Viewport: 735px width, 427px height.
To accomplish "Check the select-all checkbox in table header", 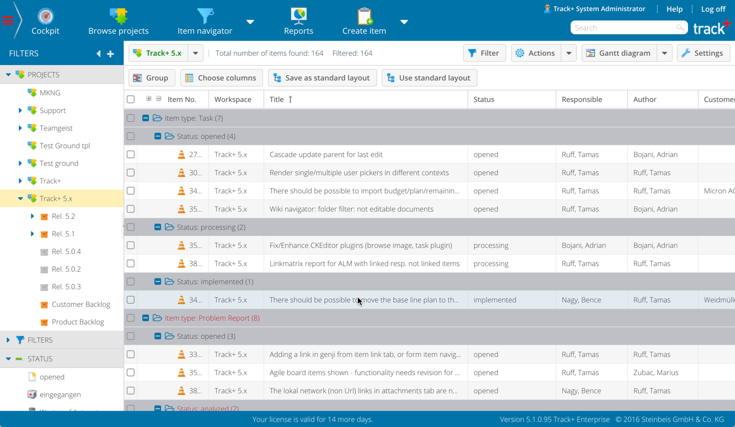I will click(x=131, y=100).
